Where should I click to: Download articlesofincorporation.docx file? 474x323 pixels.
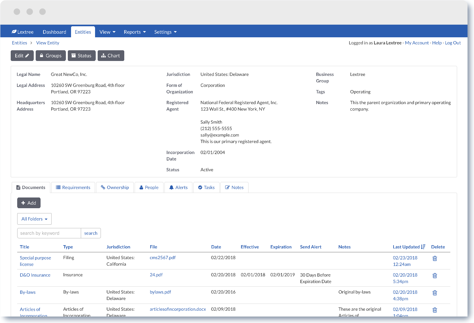[x=178, y=309]
